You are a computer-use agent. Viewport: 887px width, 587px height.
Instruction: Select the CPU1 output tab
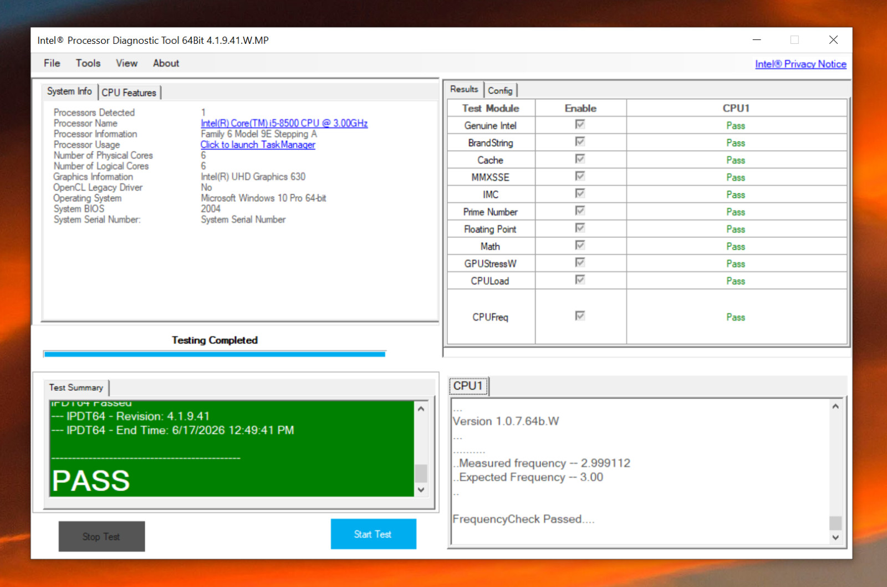click(468, 386)
